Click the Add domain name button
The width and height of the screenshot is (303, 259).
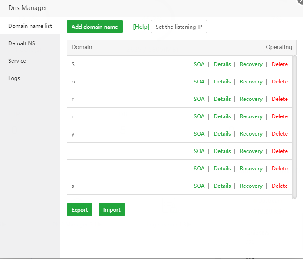coord(95,27)
